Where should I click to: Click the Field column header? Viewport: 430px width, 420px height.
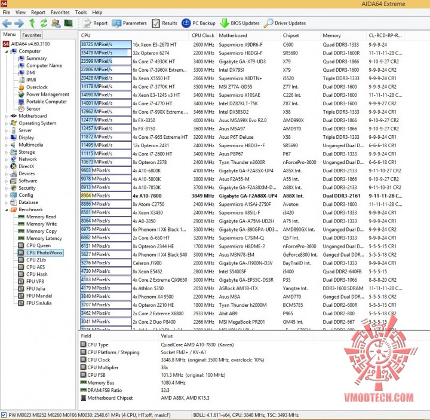tap(118, 336)
